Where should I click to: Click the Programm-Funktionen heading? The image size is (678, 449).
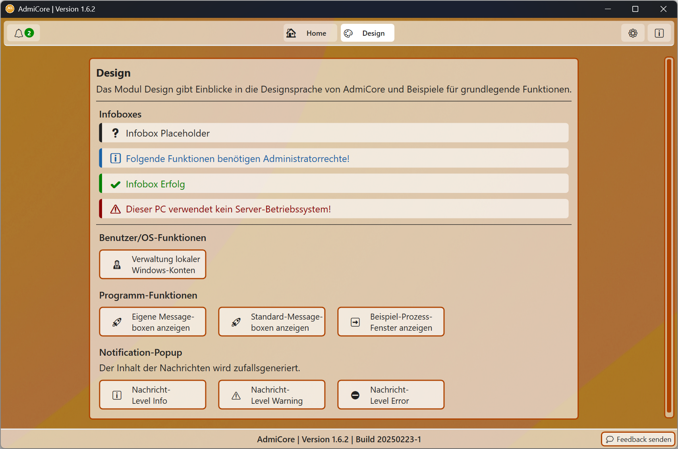(148, 295)
